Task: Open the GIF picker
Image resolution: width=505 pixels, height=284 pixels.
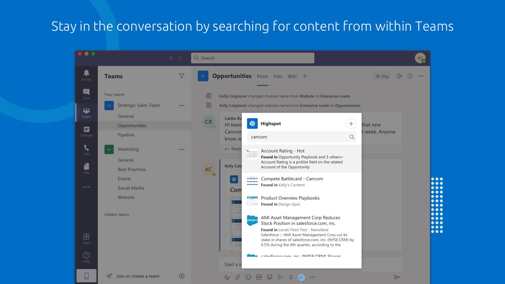Action: (x=259, y=277)
